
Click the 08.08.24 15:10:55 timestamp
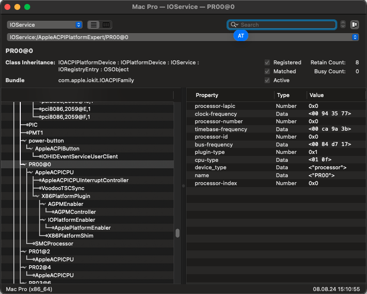336,289
